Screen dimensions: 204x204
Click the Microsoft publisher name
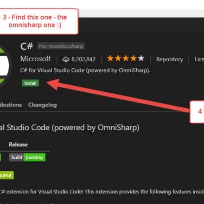click(x=36, y=59)
